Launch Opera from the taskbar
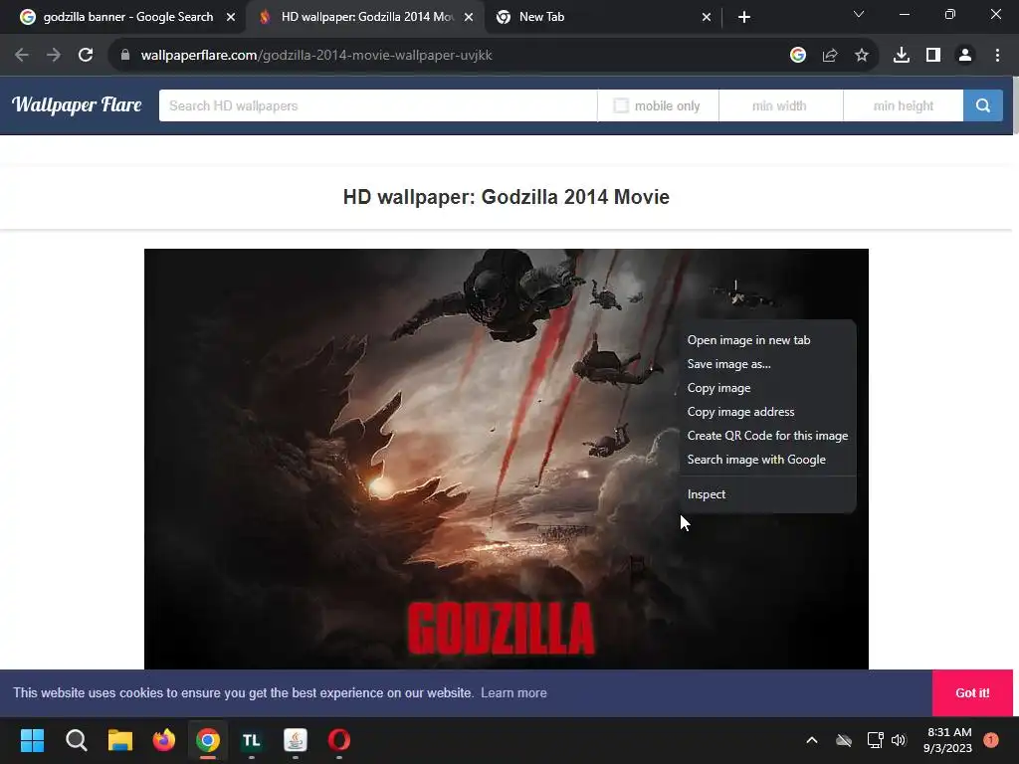Screen dimensions: 1019x764 pos(339,740)
